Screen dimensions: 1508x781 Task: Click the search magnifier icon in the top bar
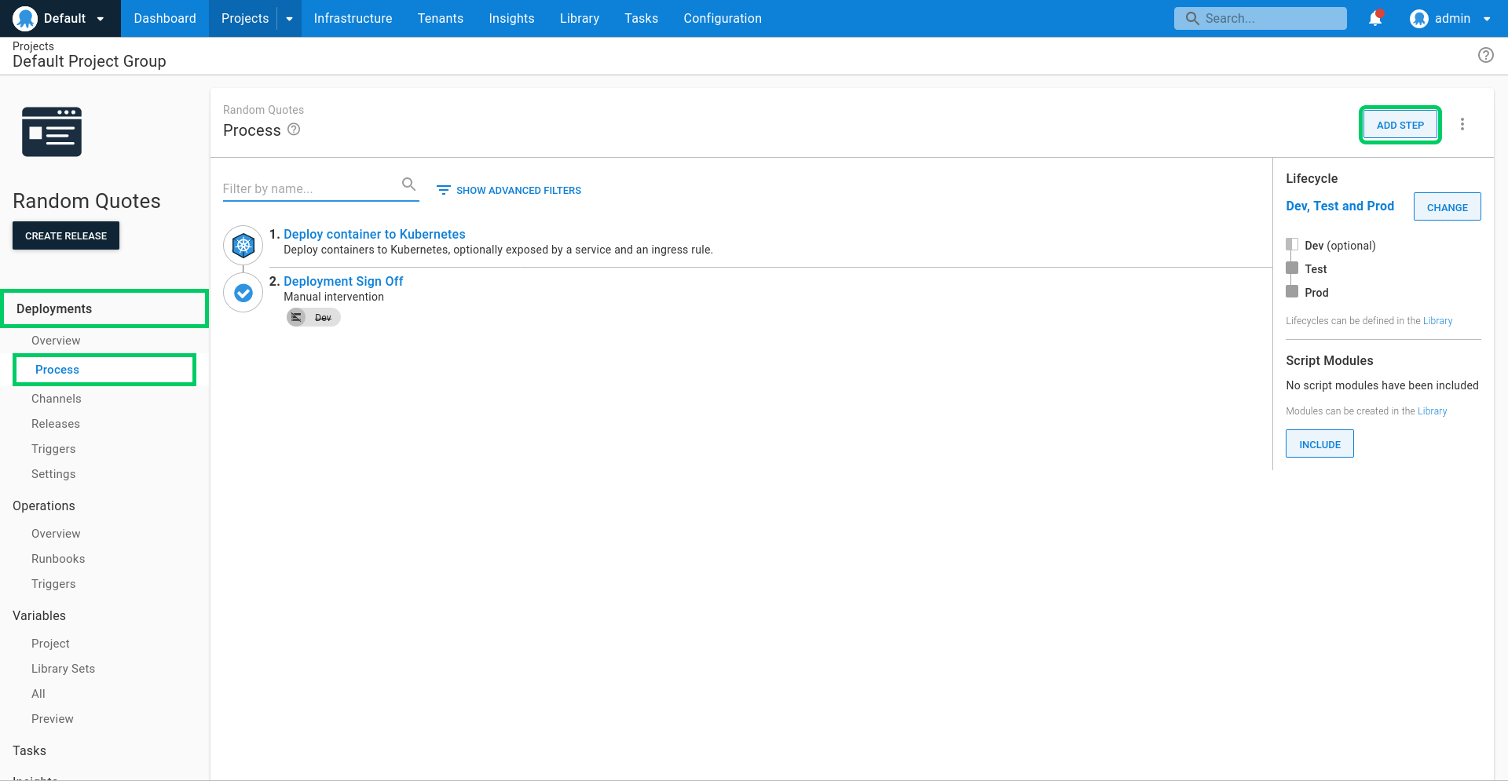click(1192, 18)
